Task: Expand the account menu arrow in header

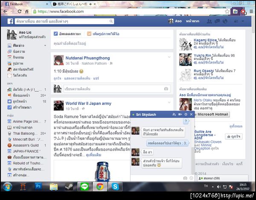Action: pos(243,21)
